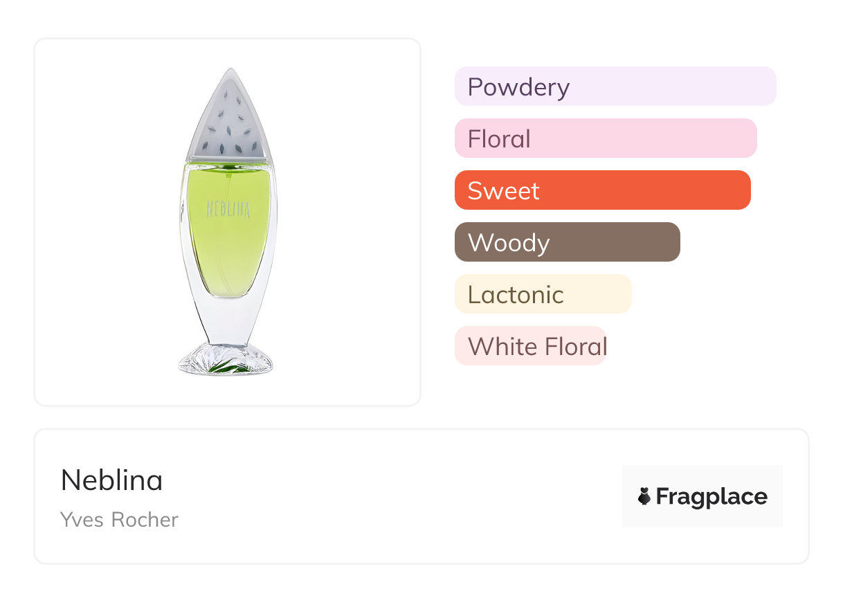This screenshot has height=598, width=843.
Task: Click the crystal base of the bottle
Action: (x=226, y=359)
